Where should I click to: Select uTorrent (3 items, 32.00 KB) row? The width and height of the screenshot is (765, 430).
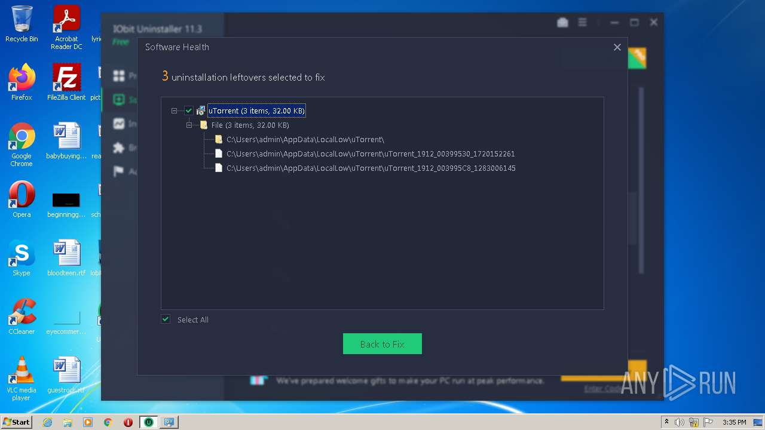click(x=256, y=110)
